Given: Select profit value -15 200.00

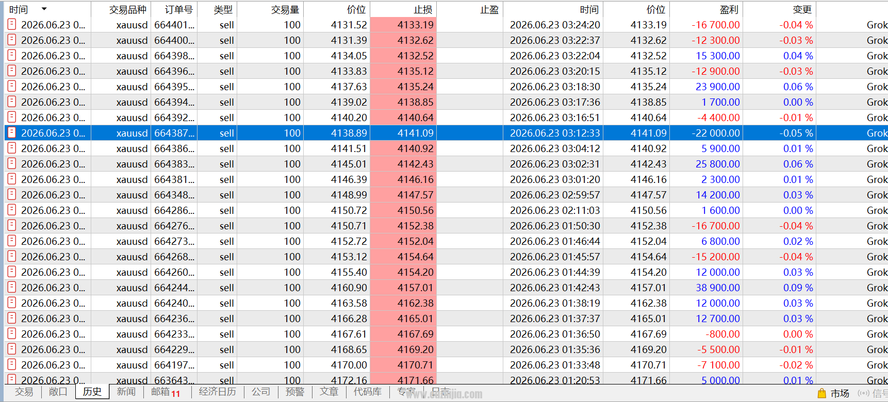Looking at the screenshot, I should tap(716, 257).
